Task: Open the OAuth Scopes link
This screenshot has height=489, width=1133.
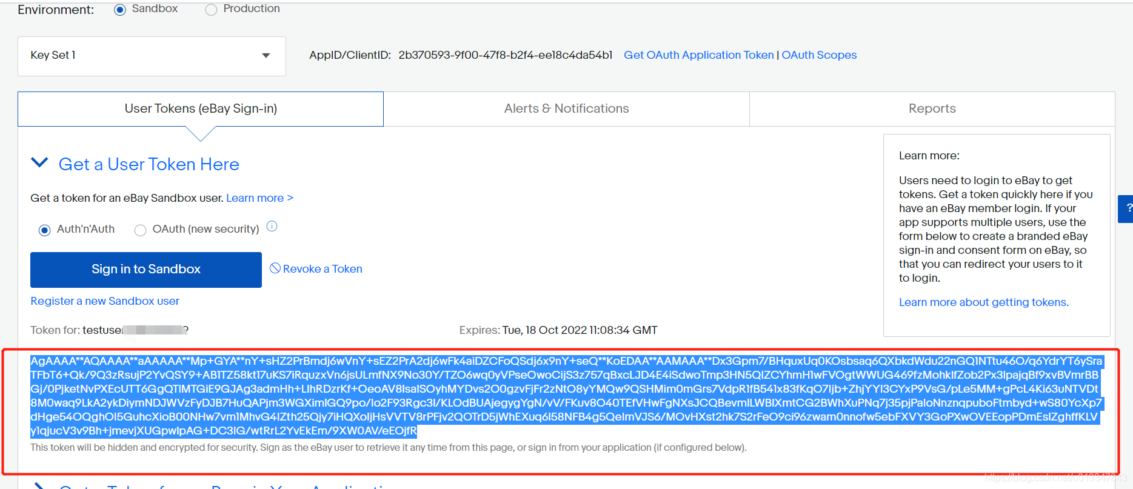Action: (x=819, y=55)
